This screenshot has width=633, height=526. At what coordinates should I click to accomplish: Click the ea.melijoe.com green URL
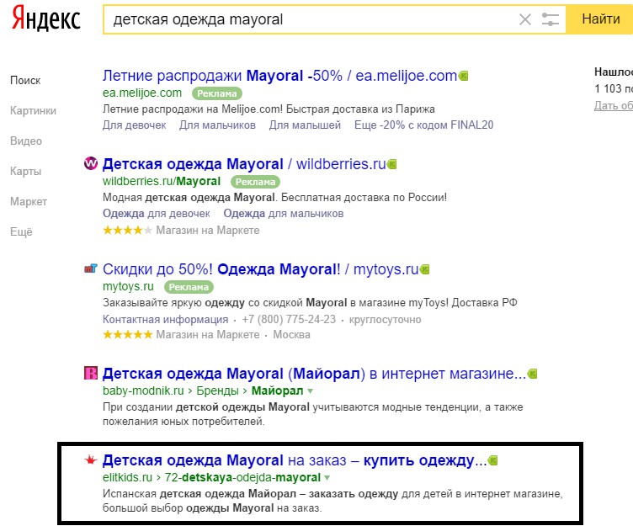coord(142,93)
